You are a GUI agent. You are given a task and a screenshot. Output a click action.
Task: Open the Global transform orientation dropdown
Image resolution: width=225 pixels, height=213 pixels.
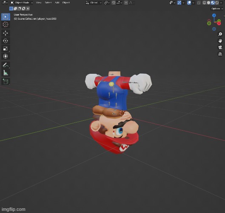pos(94,3)
